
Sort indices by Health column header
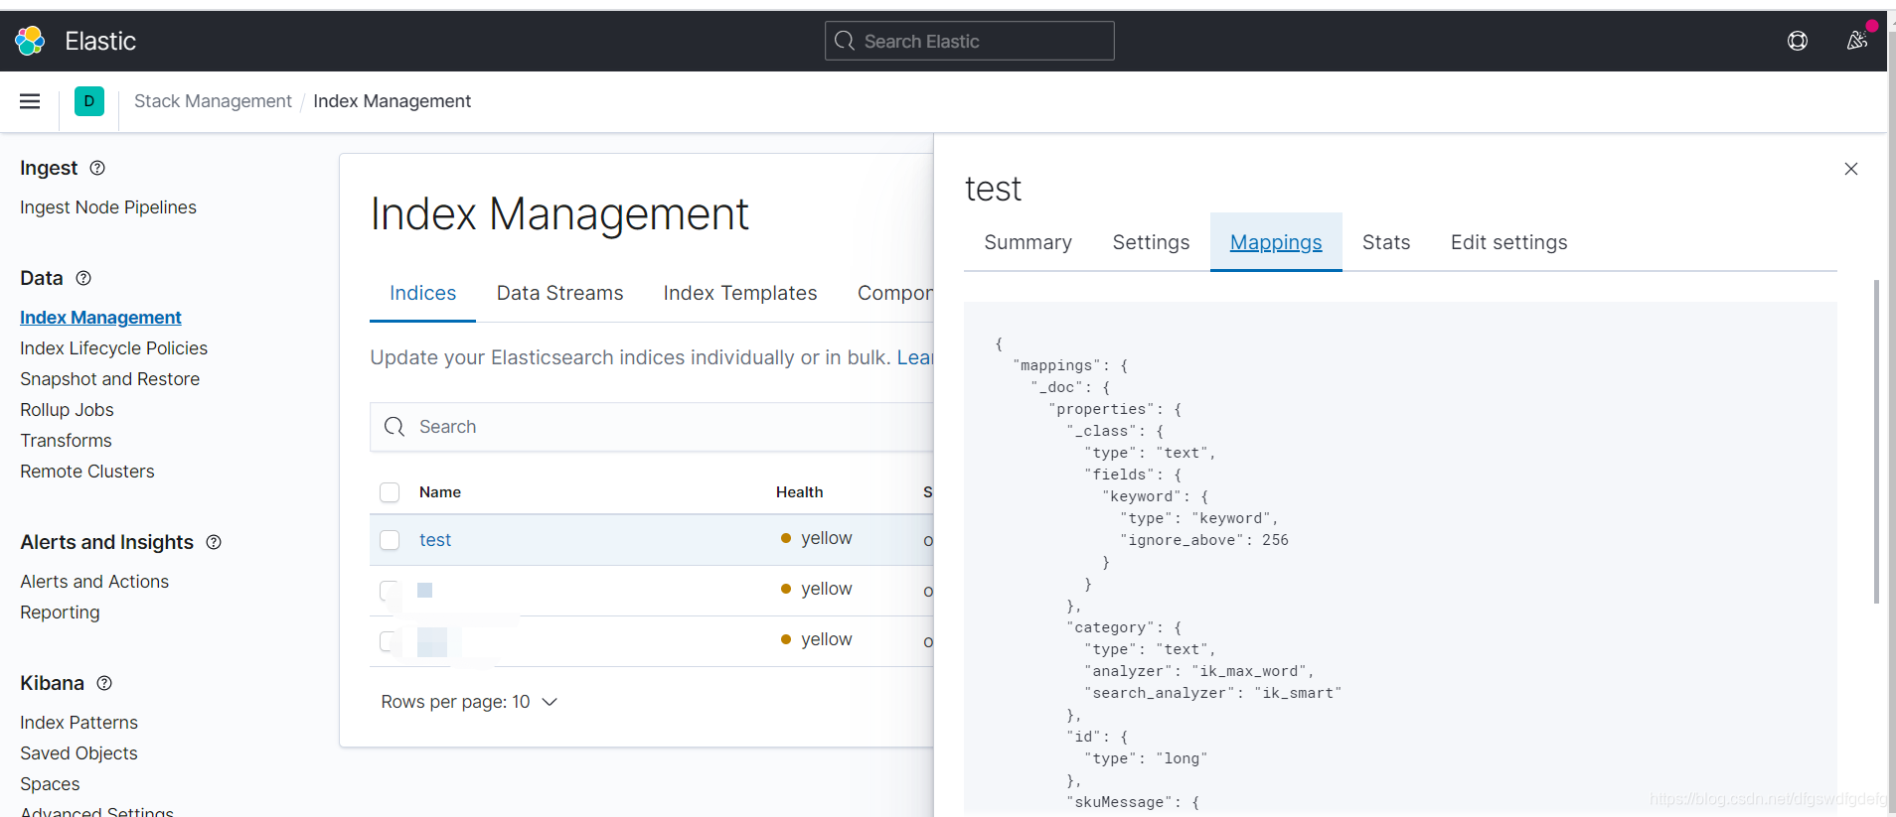[799, 492]
